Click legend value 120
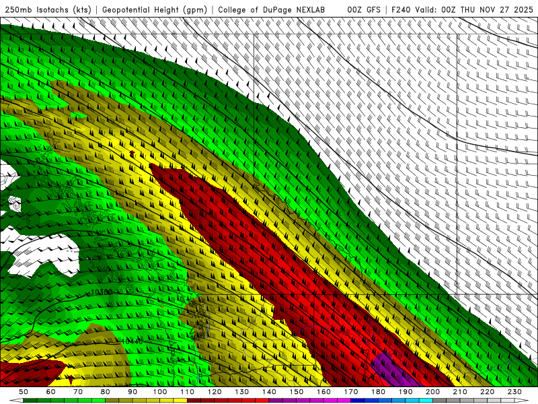Image resolution: width=538 pixels, height=404 pixels. (x=215, y=392)
